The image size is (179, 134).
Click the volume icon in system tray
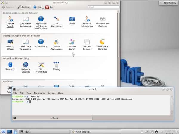[x=146, y=131]
